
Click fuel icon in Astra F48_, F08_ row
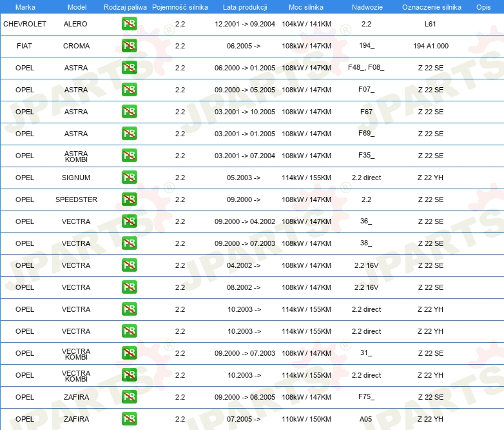pyautogui.click(x=129, y=68)
